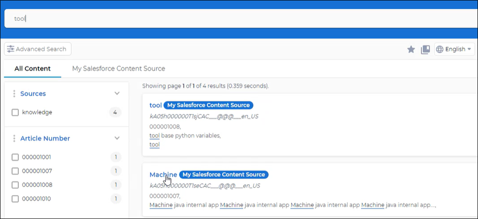The width and height of the screenshot is (478, 219).
Task: Open the saved bookmarks list icon
Action: click(425, 49)
